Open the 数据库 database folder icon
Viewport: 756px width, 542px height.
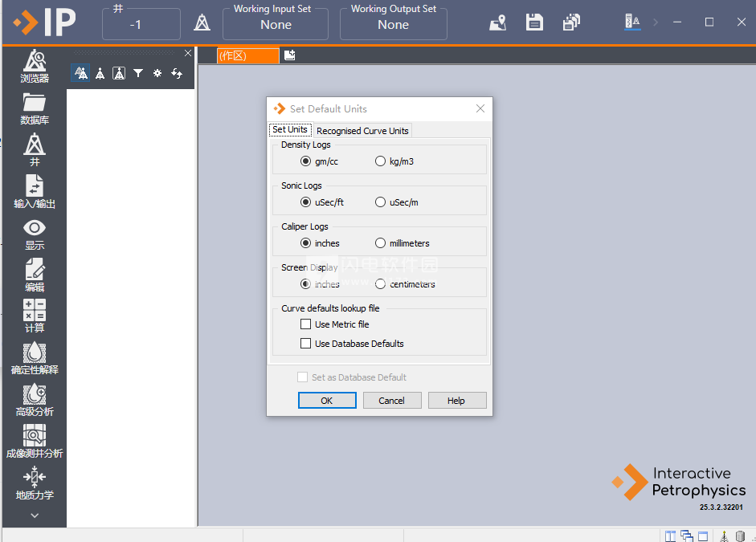(34, 108)
